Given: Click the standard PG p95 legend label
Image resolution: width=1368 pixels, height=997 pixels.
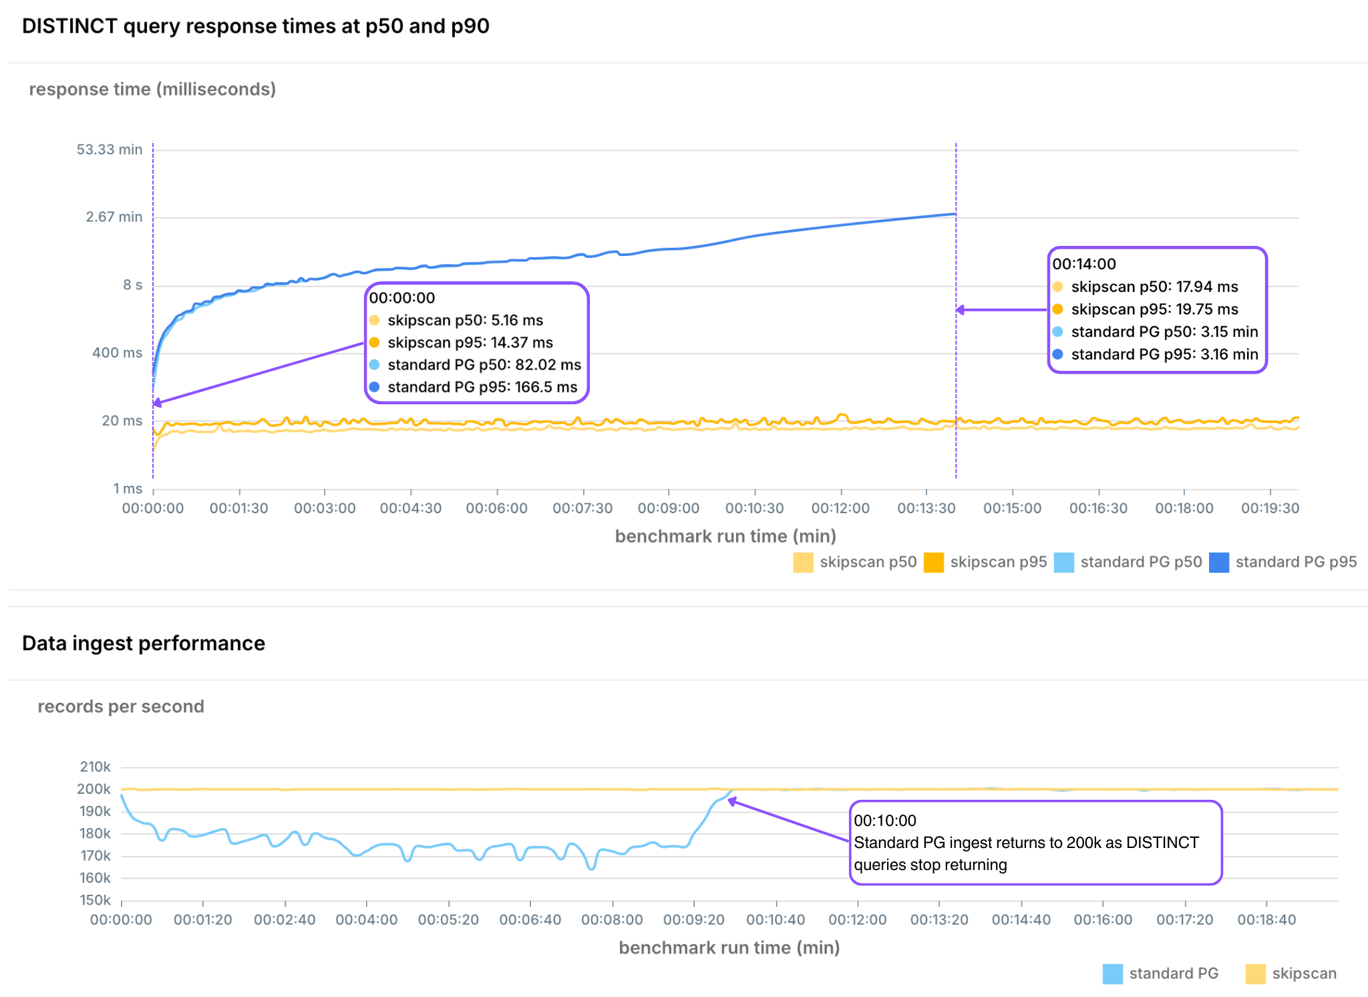Looking at the screenshot, I should (x=1295, y=562).
